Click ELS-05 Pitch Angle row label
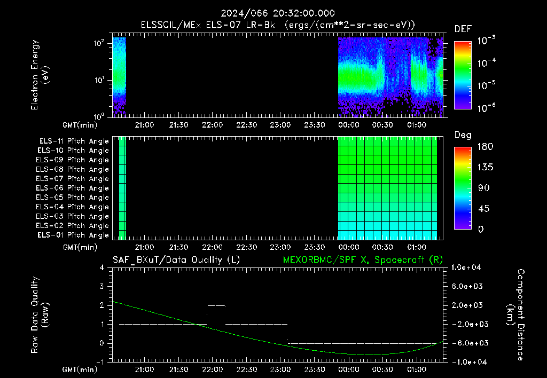 pos(72,198)
